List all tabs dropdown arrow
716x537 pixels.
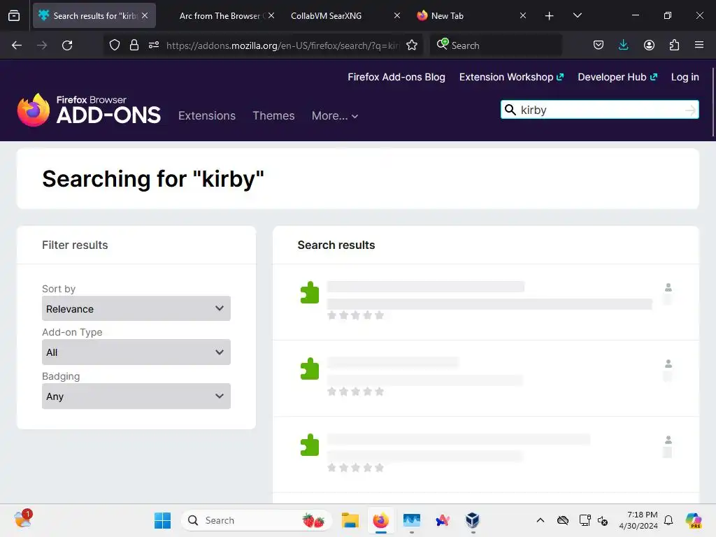tap(577, 16)
